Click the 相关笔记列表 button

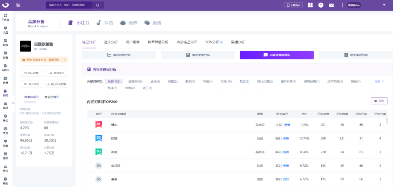(x=356, y=55)
